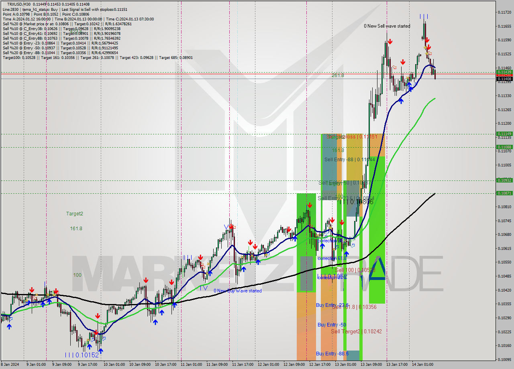Click the '9 Jan 09:00' time axis label
514x369 pixels.
pyautogui.click(x=62, y=365)
